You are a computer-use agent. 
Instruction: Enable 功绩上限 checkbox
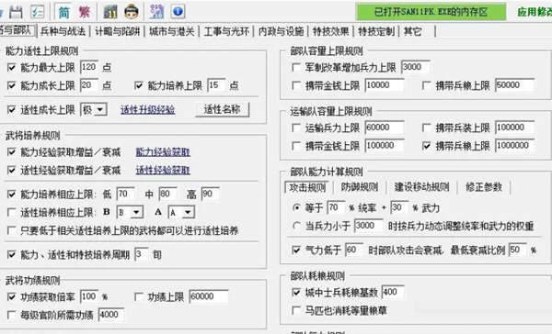139,297
